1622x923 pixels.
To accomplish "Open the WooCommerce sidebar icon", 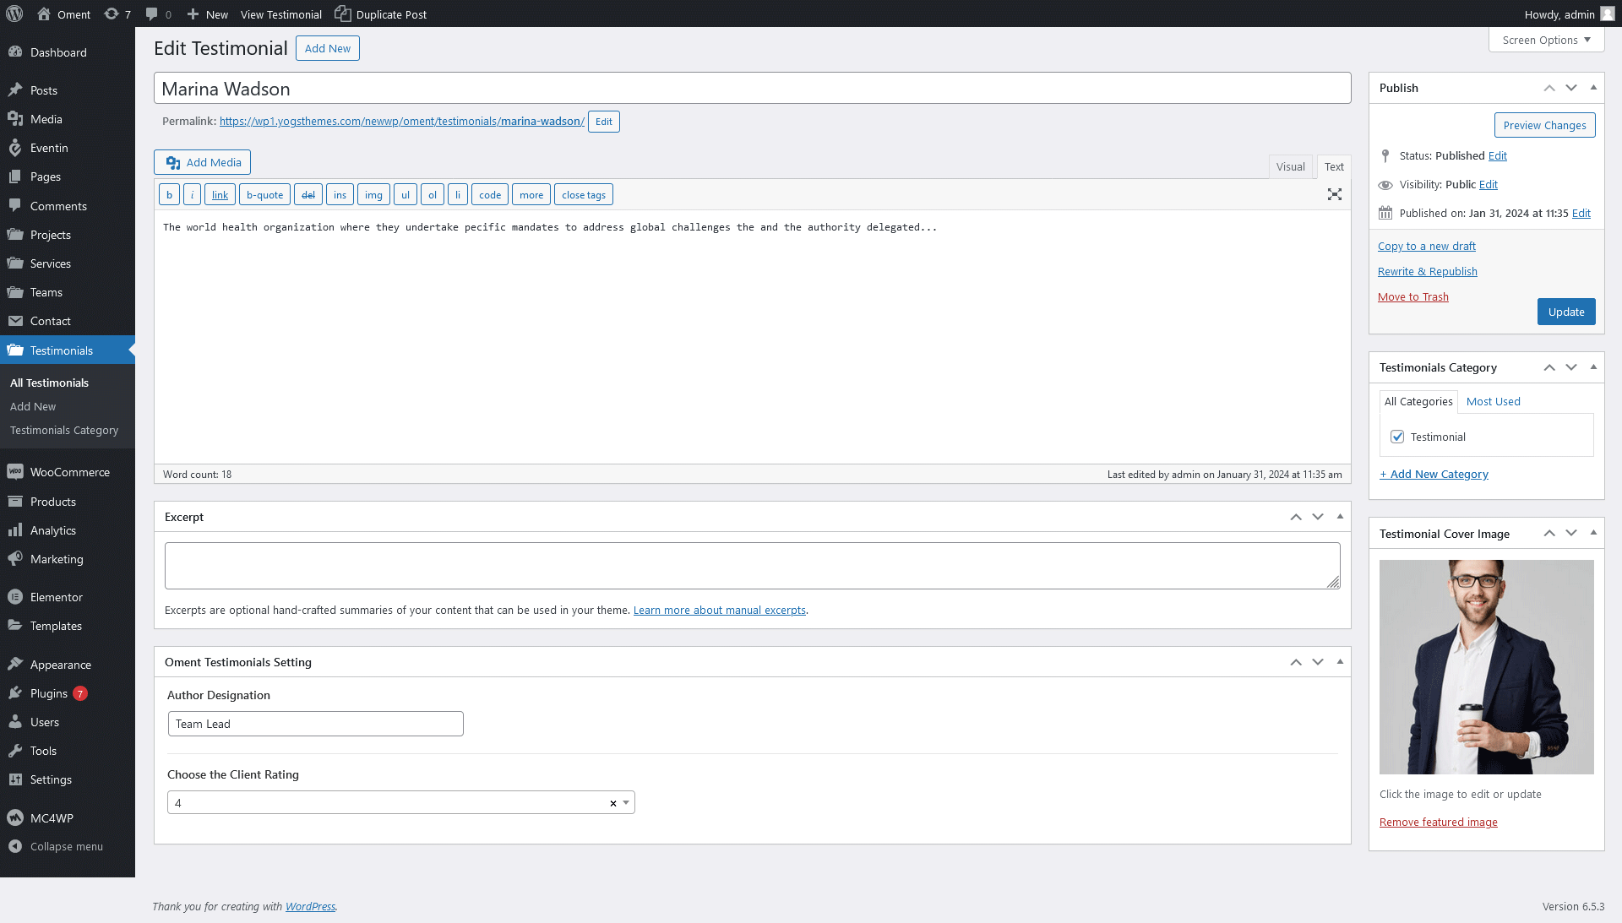I will pyautogui.click(x=15, y=472).
